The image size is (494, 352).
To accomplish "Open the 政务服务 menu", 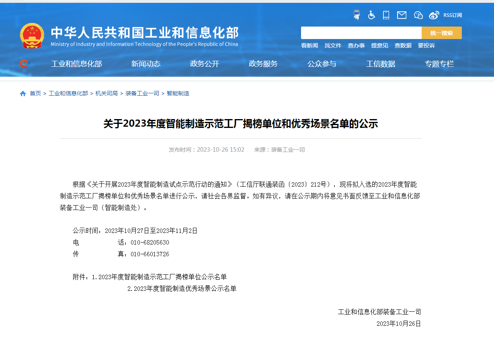I will pos(264,64).
